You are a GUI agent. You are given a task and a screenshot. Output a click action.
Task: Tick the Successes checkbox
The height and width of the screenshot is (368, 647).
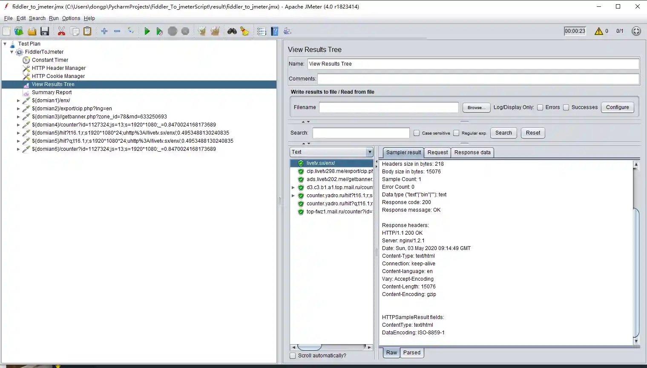click(566, 107)
